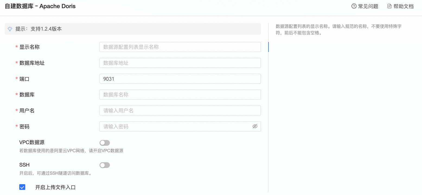Screen dimensions: 422x195
Task: Click the VPC数据源 label
Action: [32, 142]
